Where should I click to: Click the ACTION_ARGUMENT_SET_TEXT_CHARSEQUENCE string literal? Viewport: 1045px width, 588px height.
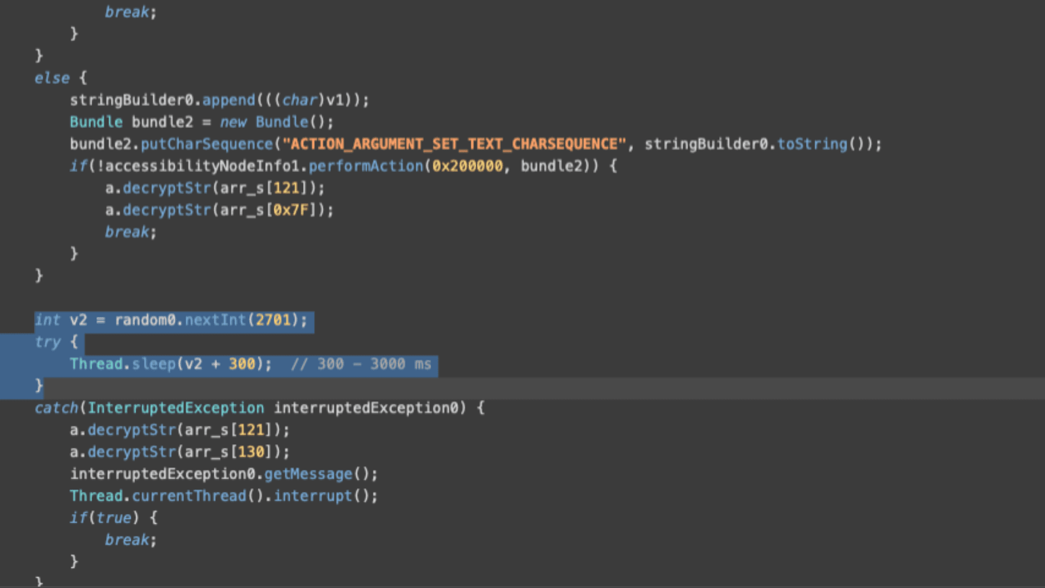click(x=454, y=144)
